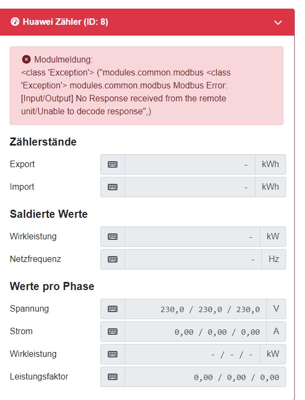Screen dimensions: 305x400
Task: Click the Strom field showing 0,00 values
Action: tap(196, 332)
